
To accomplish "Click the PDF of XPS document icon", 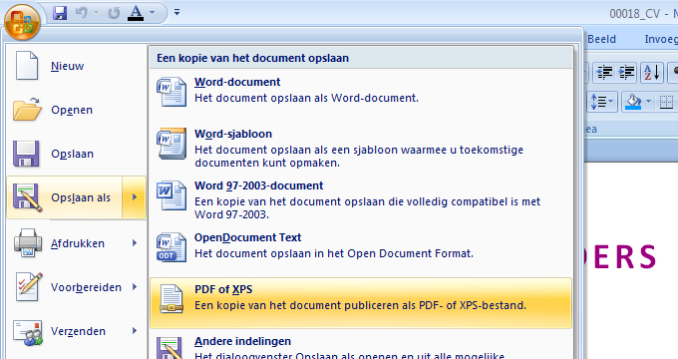I will click(x=171, y=299).
